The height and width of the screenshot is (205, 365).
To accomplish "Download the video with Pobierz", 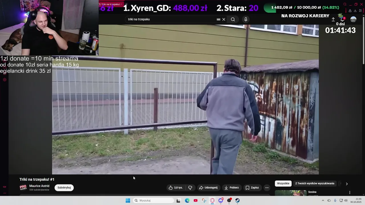I will pyautogui.click(x=232, y=188).
